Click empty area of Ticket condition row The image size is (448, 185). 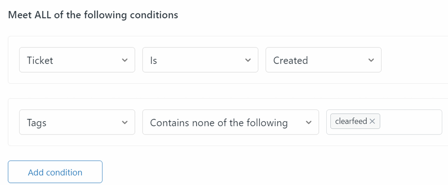click(413, 60)
